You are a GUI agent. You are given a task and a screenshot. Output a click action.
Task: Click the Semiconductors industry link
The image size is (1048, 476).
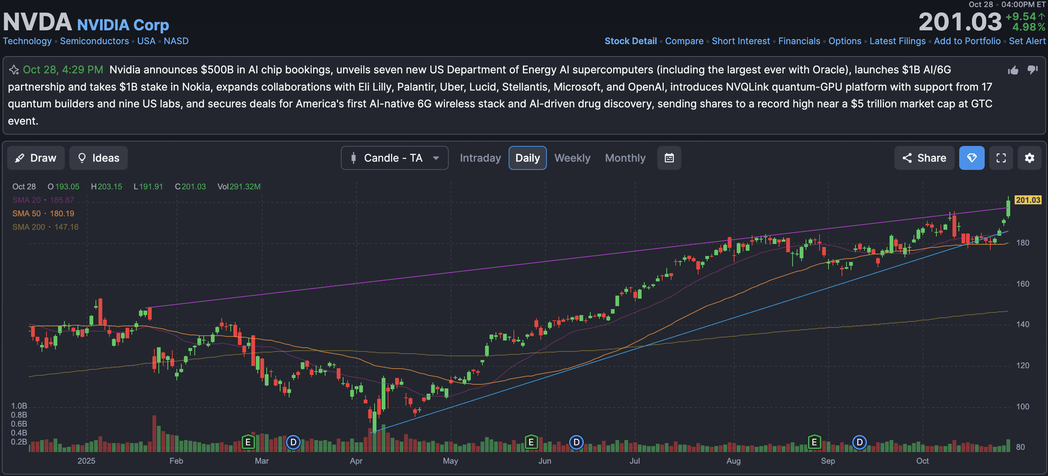pyautogui.click(x=94, y=41)
